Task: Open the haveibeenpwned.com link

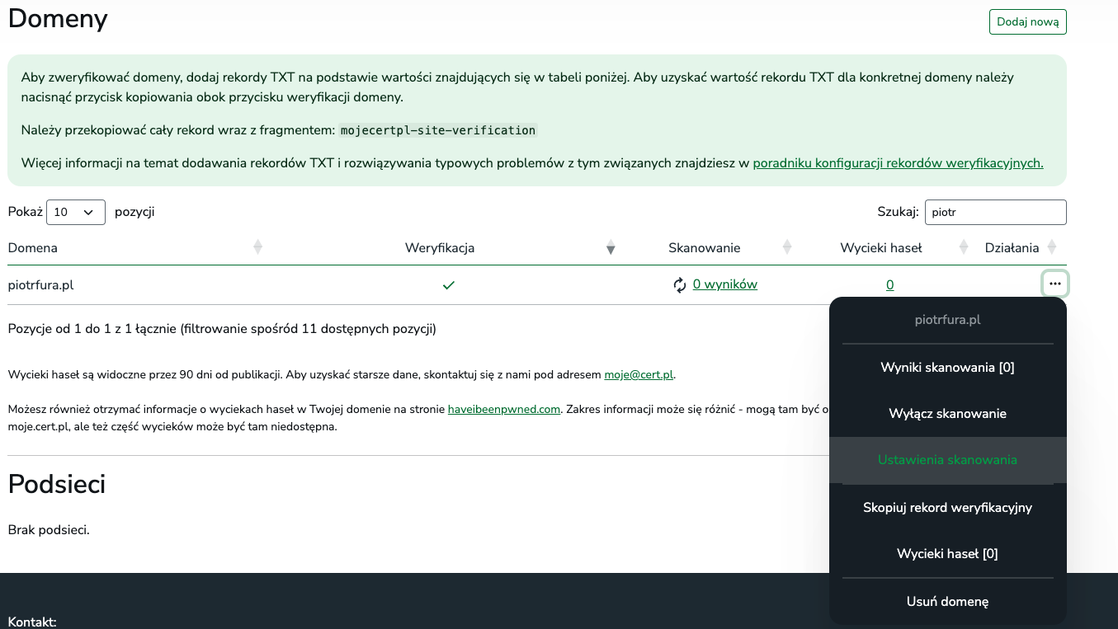Action: click(504, 409)
